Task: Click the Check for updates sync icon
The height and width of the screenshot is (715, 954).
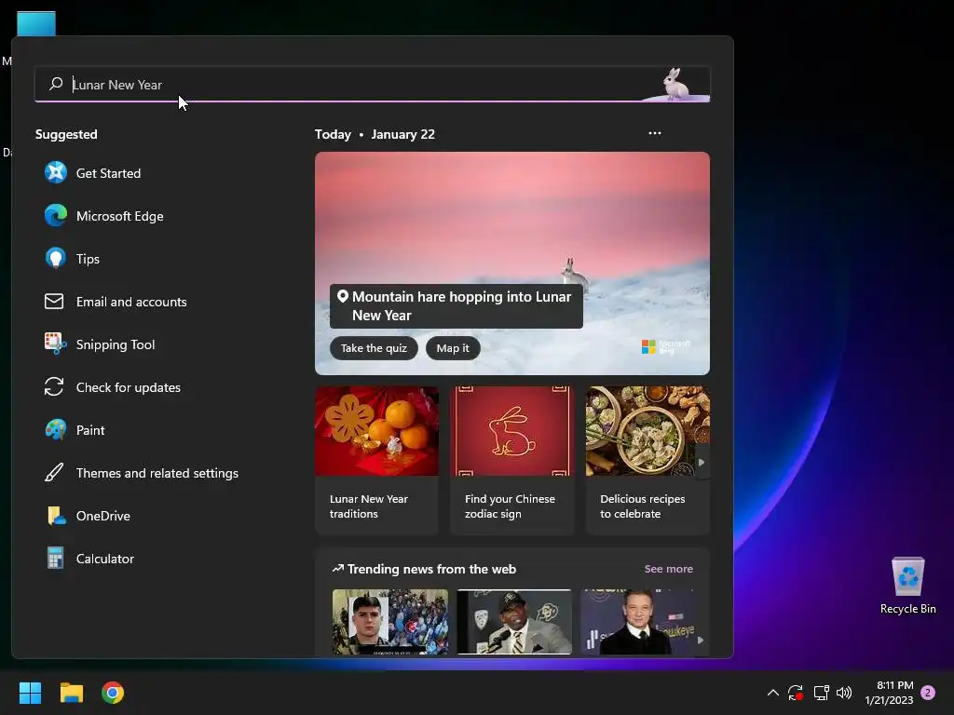Action: coord(54,386)
